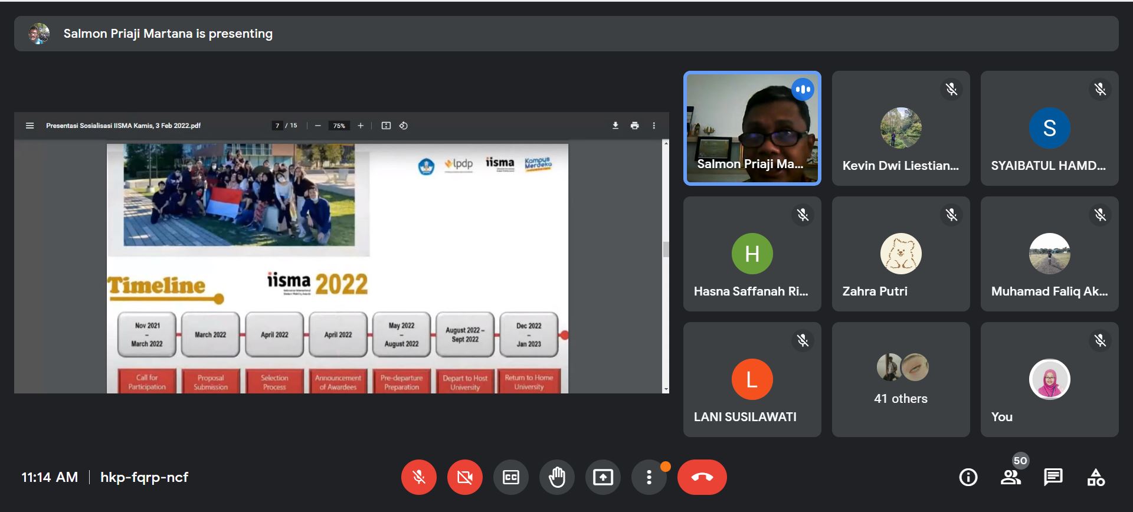Turn on your camera

coord(465,477)
